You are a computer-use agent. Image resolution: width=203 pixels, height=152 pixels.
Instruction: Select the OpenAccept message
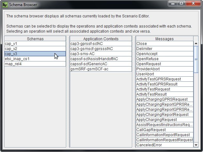click(165, 54)
